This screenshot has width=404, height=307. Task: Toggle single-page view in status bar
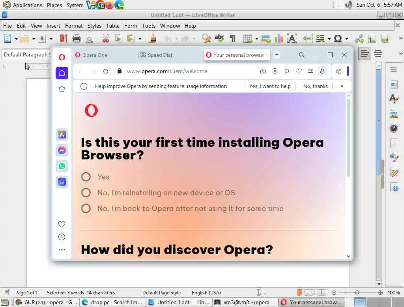(x=299, y=292)
